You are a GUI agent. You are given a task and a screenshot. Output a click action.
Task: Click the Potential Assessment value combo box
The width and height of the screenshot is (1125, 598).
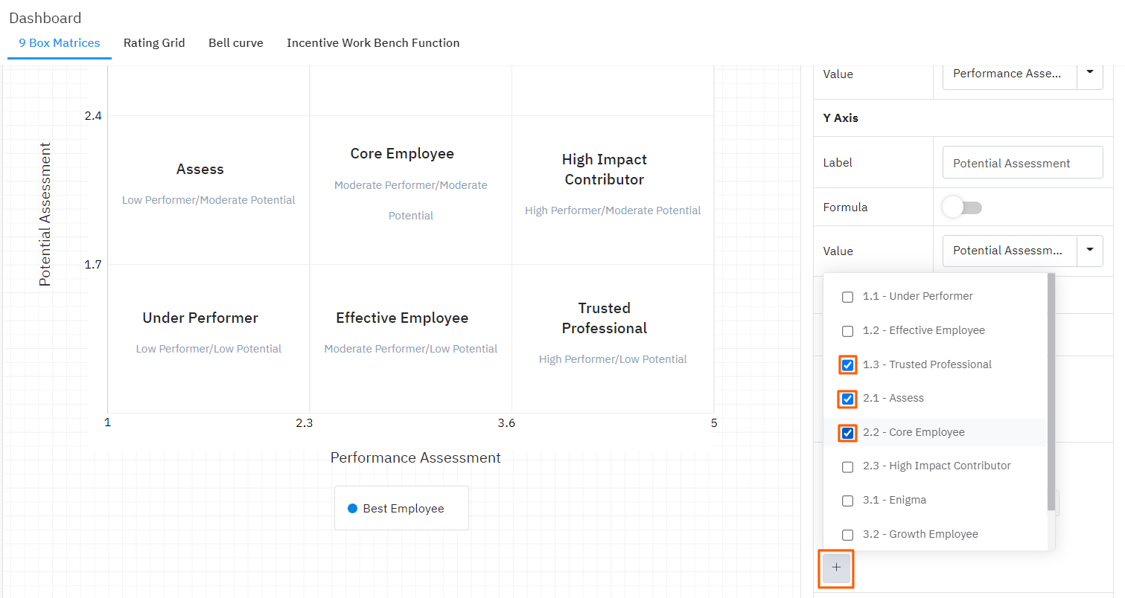[x=1009, y=251]
